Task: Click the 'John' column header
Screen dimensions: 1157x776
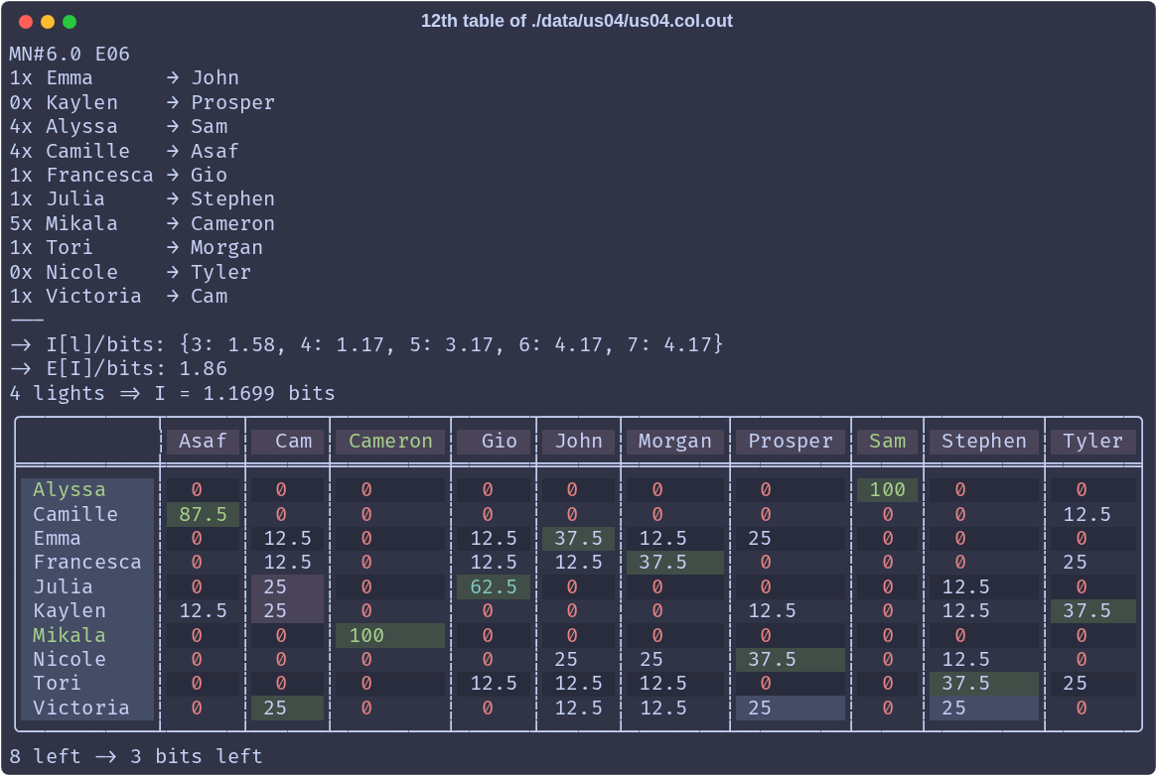Action: pos(578,441)
